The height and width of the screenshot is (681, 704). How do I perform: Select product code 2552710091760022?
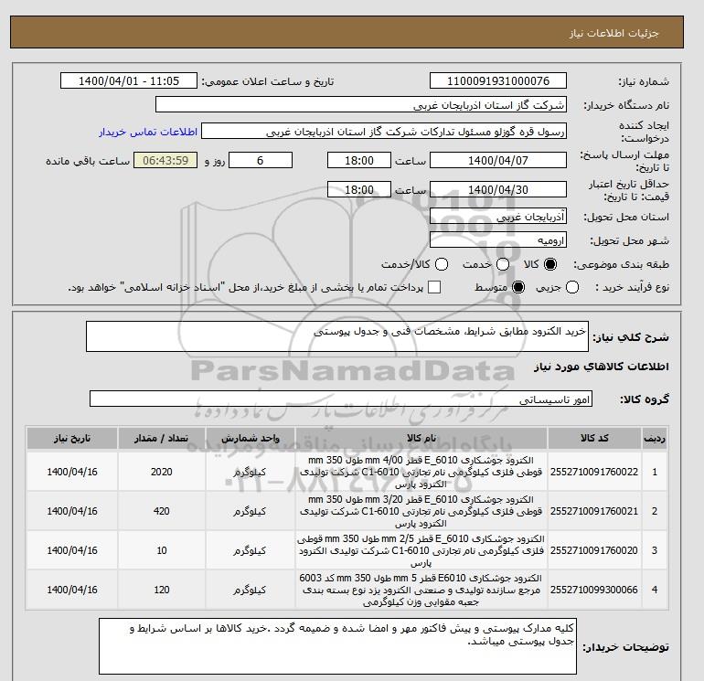coord(594,472)
